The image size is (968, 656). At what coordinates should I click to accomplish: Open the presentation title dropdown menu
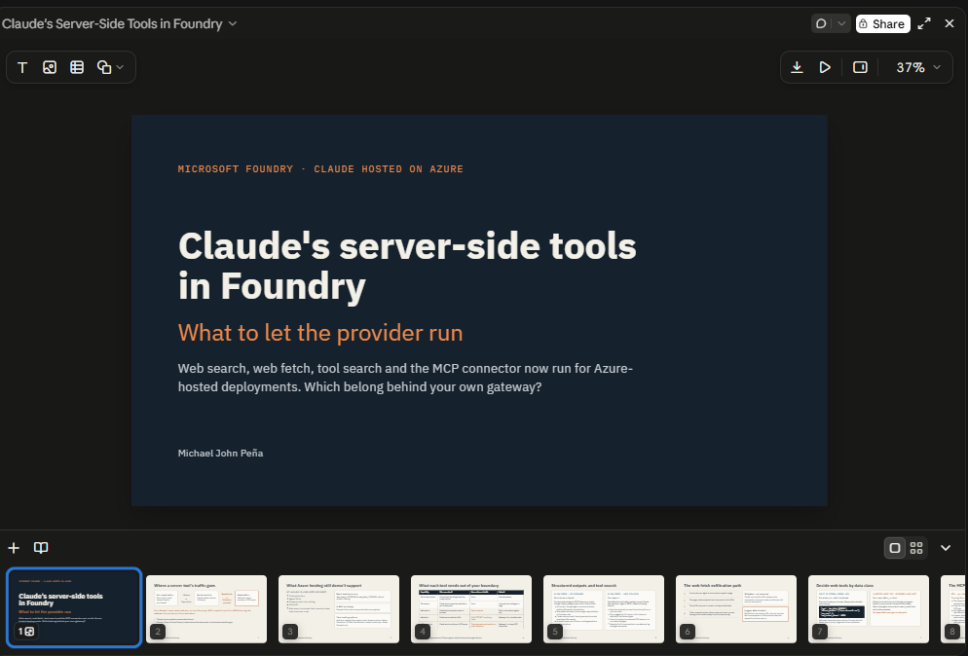233,23
